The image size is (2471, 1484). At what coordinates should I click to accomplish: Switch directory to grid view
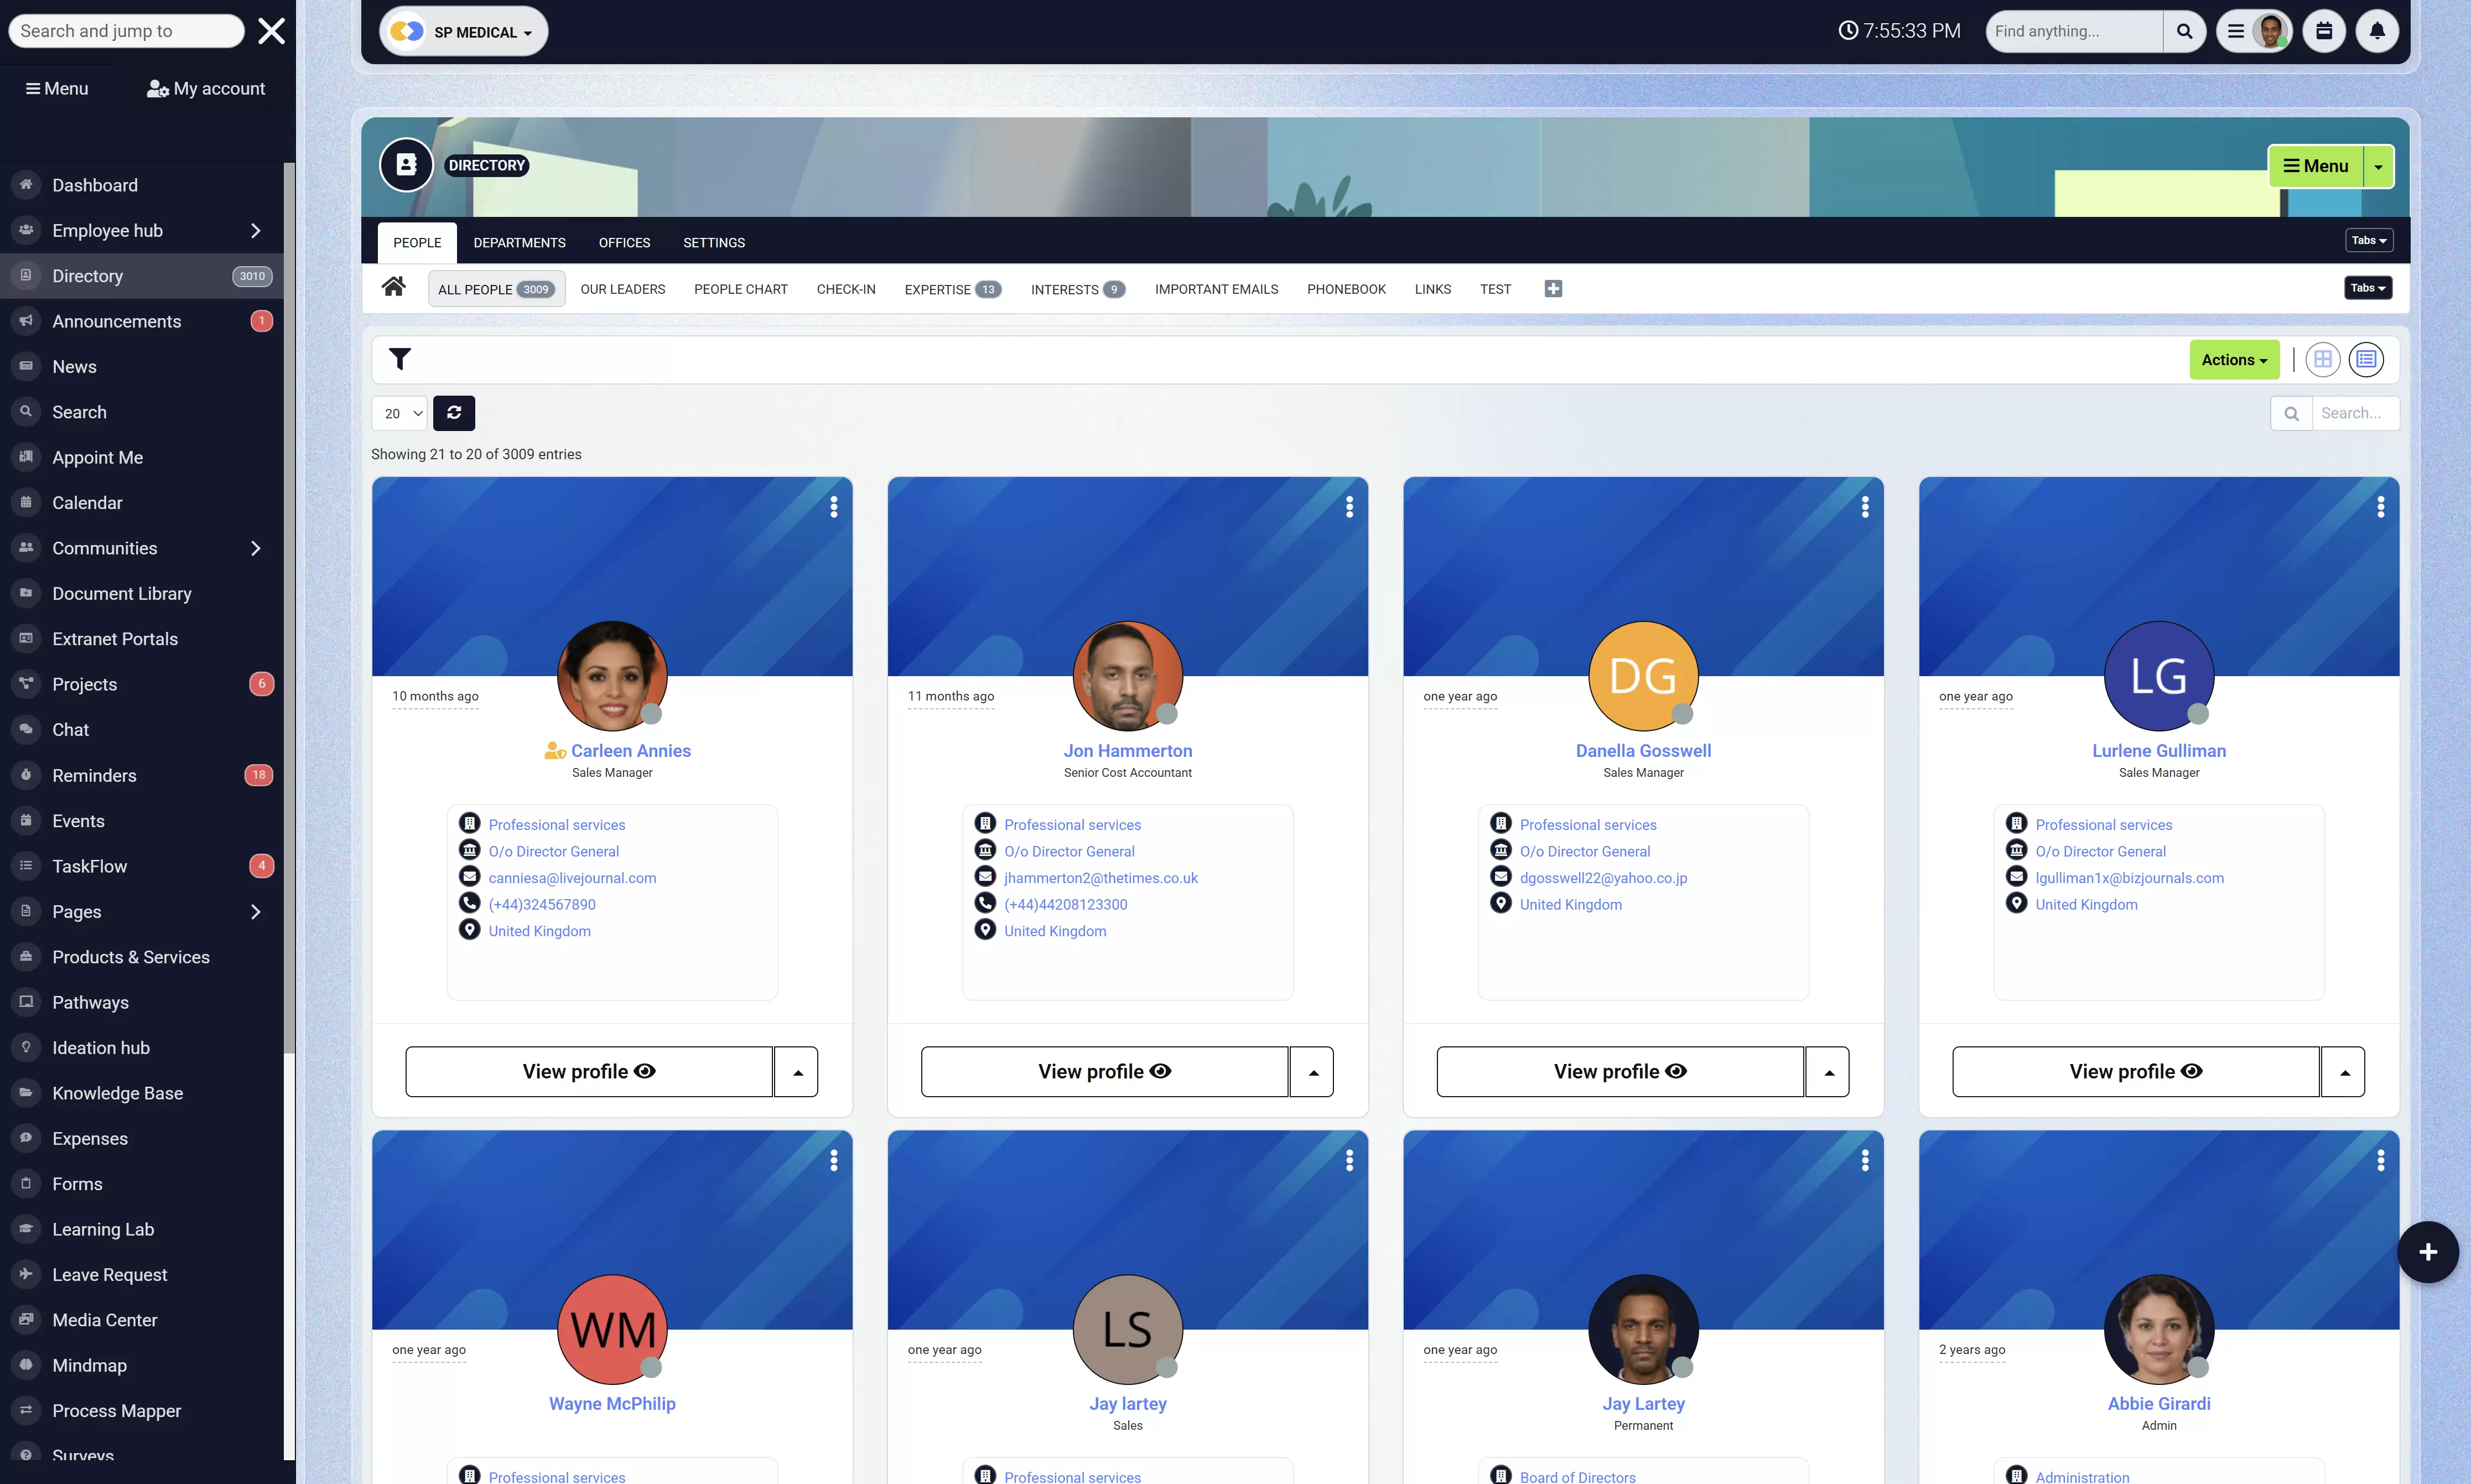click(2323, 359)
